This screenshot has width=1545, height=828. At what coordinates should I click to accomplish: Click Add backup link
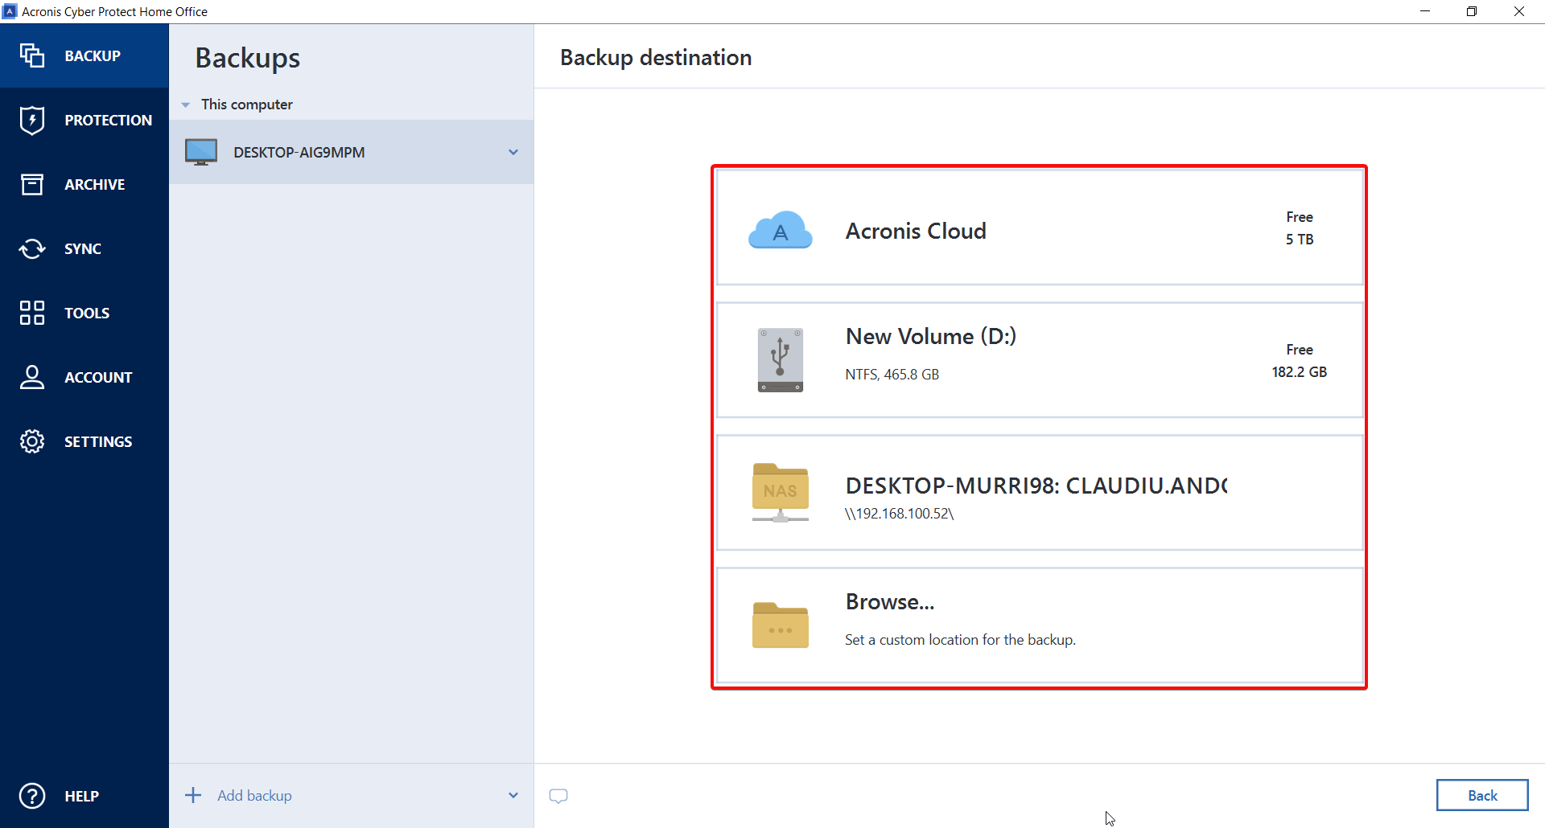click(x=254, y=795)
